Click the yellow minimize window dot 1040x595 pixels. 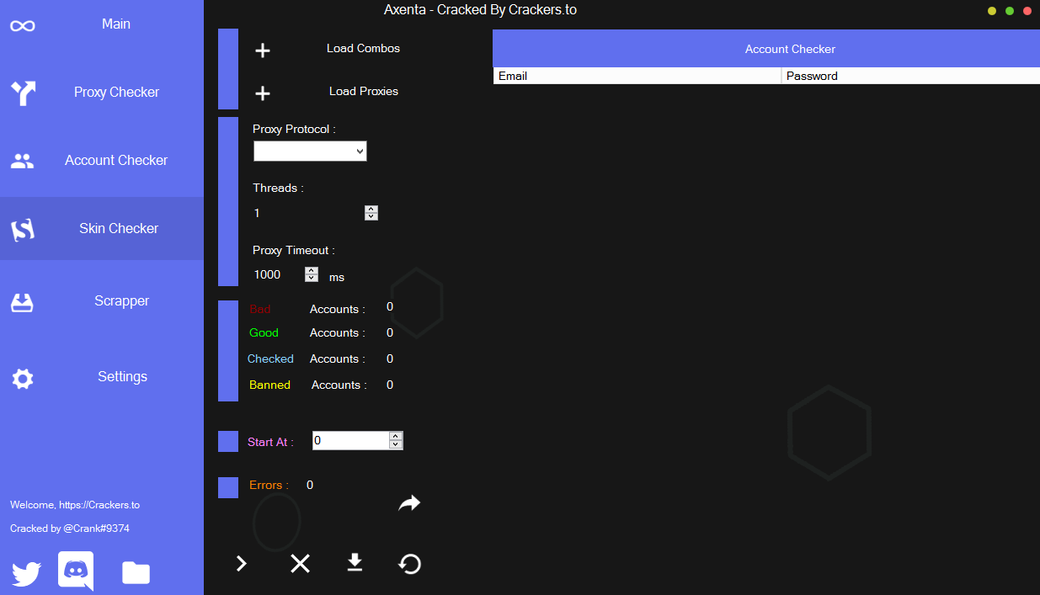point(992,11)
